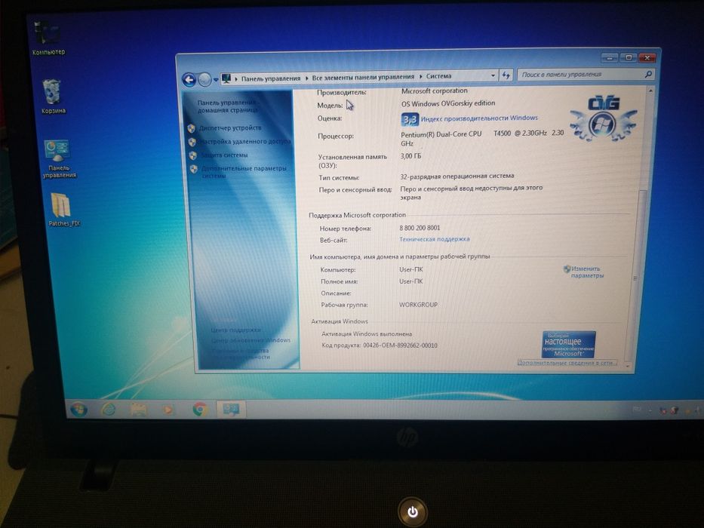The height and width of the screenshot is (528, 704).
Task: Maximize the System window
Action: pos(629,57)
